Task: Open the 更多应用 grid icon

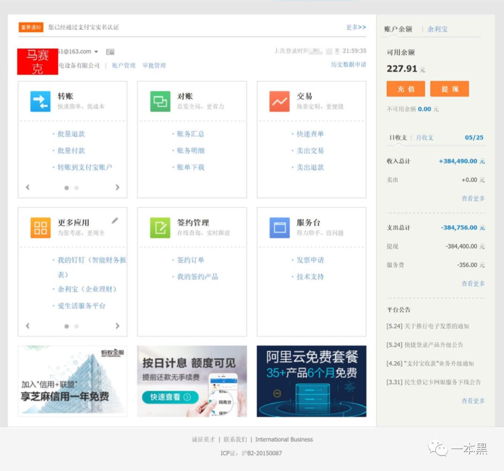Action: tap(40, 228)
